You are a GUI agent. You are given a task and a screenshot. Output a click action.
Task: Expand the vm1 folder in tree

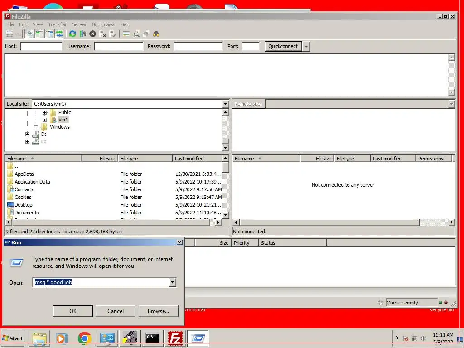[44, 120]
